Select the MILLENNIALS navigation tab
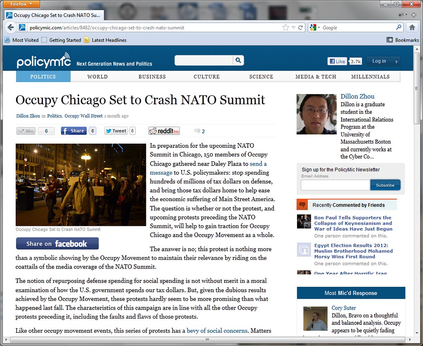The width and height of the screenshot is (423, 346). click(x=371, y=77)
